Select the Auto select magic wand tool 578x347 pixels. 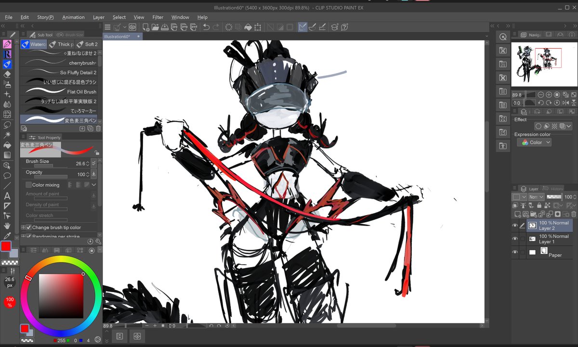coord(7,135)
